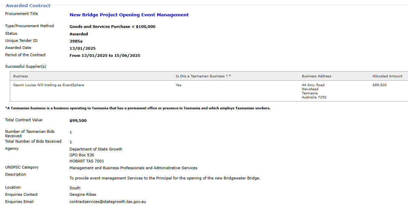Click the Total Number of Bids Received label

click(x=33, y=141)
